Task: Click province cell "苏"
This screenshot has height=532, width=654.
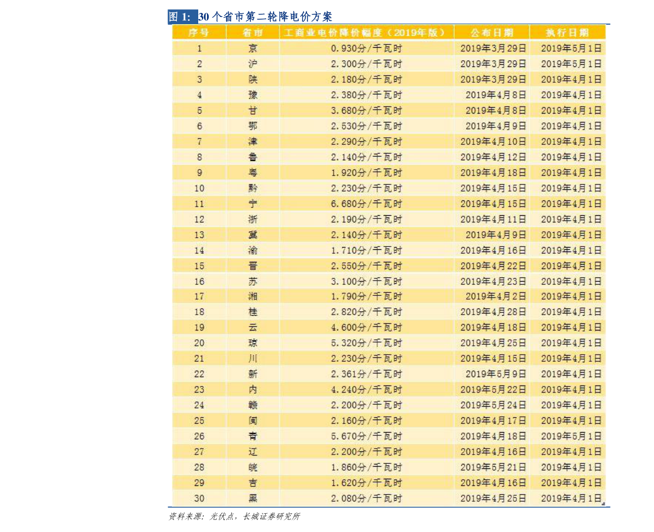Action: coord(253,282)
